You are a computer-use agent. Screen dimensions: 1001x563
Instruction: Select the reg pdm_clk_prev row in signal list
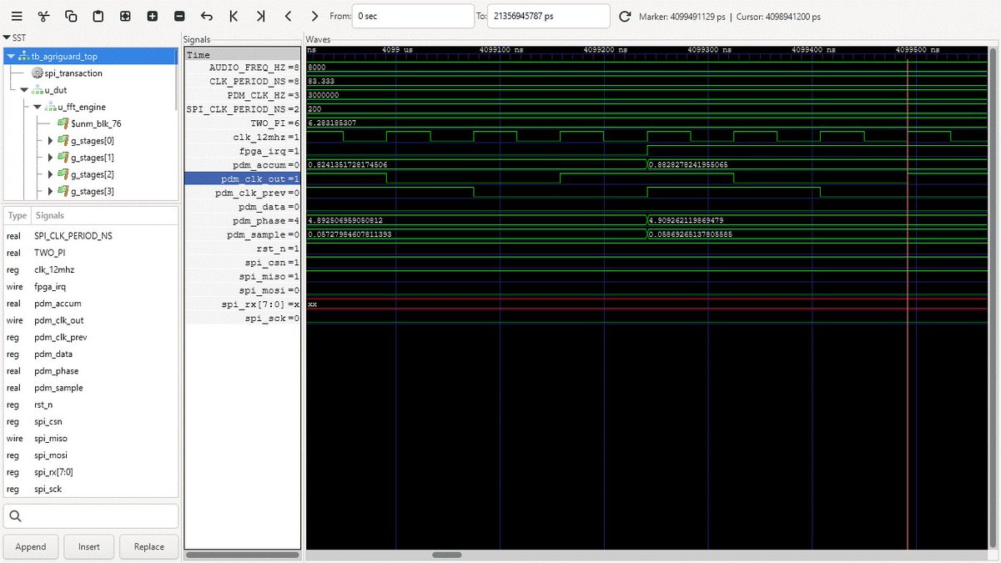tap(91, 337)
